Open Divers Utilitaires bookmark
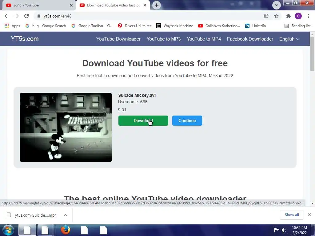Viewport: 315px width, 236px height. [x=134, y=26]
